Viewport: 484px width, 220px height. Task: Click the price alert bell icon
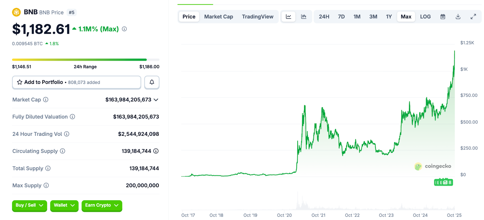[x=152, y=82]
